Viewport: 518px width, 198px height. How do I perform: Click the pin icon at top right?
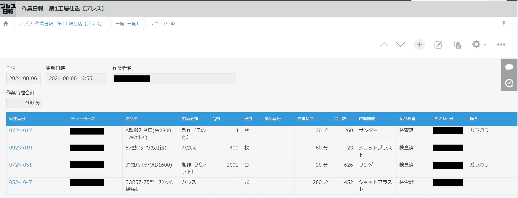[504, 24]
